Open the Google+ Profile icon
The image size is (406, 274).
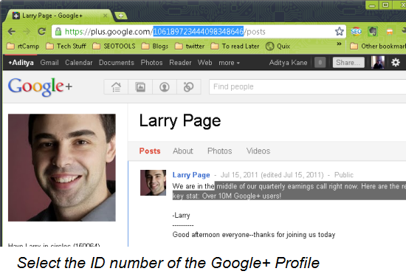[x=165, y=87]
